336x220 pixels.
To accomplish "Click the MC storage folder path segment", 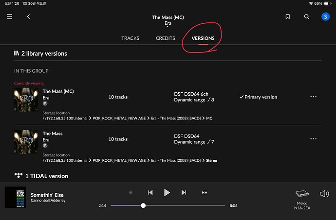I will click(209, 118).
